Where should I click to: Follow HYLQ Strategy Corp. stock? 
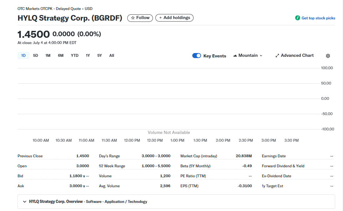pyautogui.click(x=140, y=18)
